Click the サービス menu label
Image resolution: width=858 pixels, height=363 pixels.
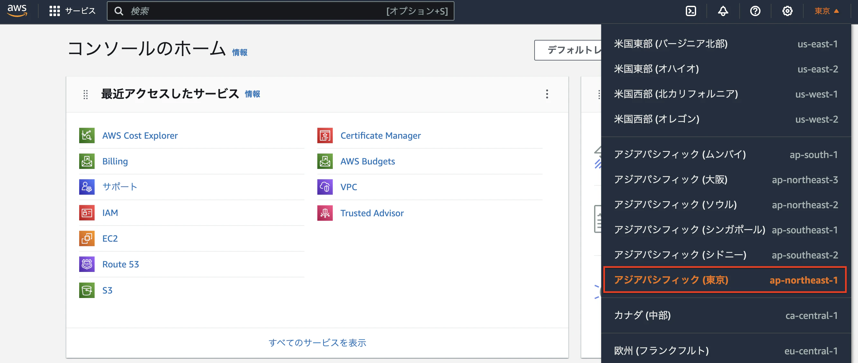pyautogui.click(x=80, y=11)
